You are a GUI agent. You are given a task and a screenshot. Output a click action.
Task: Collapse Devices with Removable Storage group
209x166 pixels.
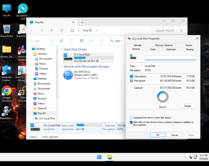(62, 66)
